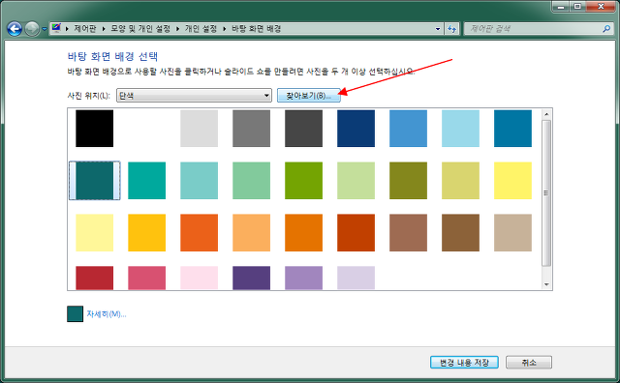
Task: Pick the medium gray swatch
Action: click(252, 129)
